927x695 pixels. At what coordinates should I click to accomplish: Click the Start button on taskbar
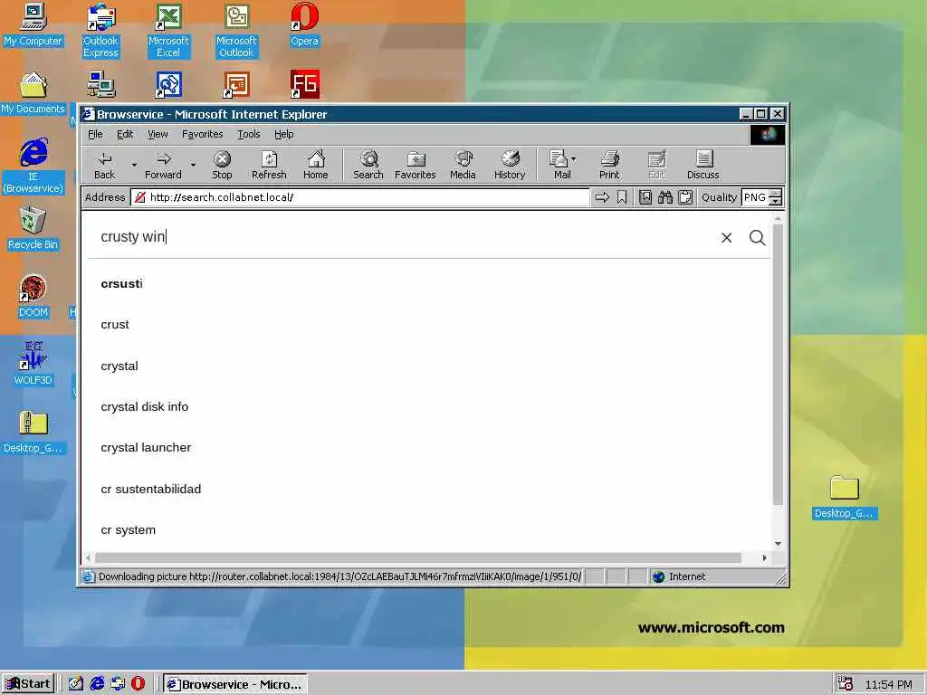[28, 684]
